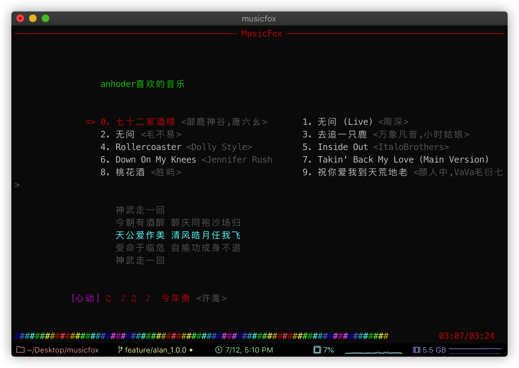Click the <Jennifer Rush artist label
Viewport: 519px width, 368px height.
tap(237, 160)
